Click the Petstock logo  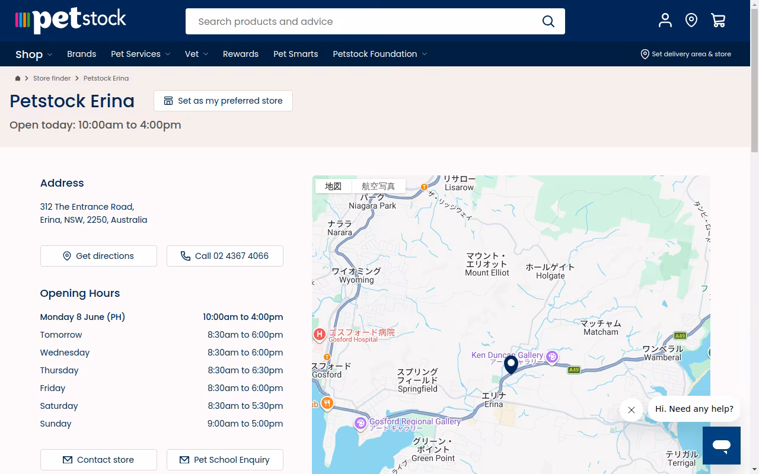[71, 21]
